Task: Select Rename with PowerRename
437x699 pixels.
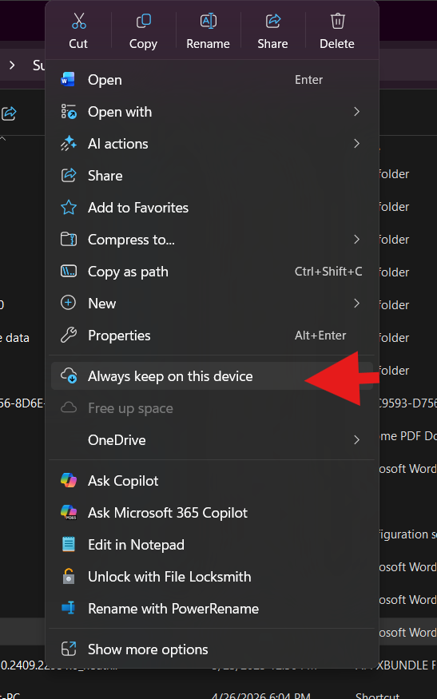Action: 212,609
